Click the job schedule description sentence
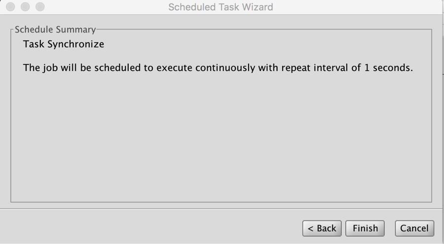 tap(218, 68)
